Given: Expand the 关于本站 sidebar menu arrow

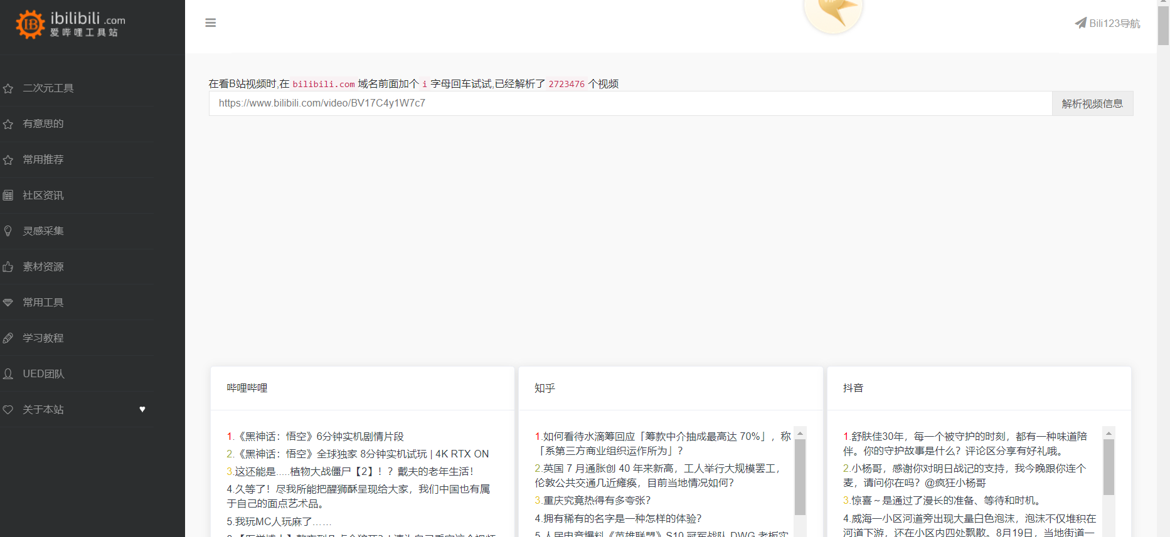Looking at the screenshot, I should click(142, 409).
